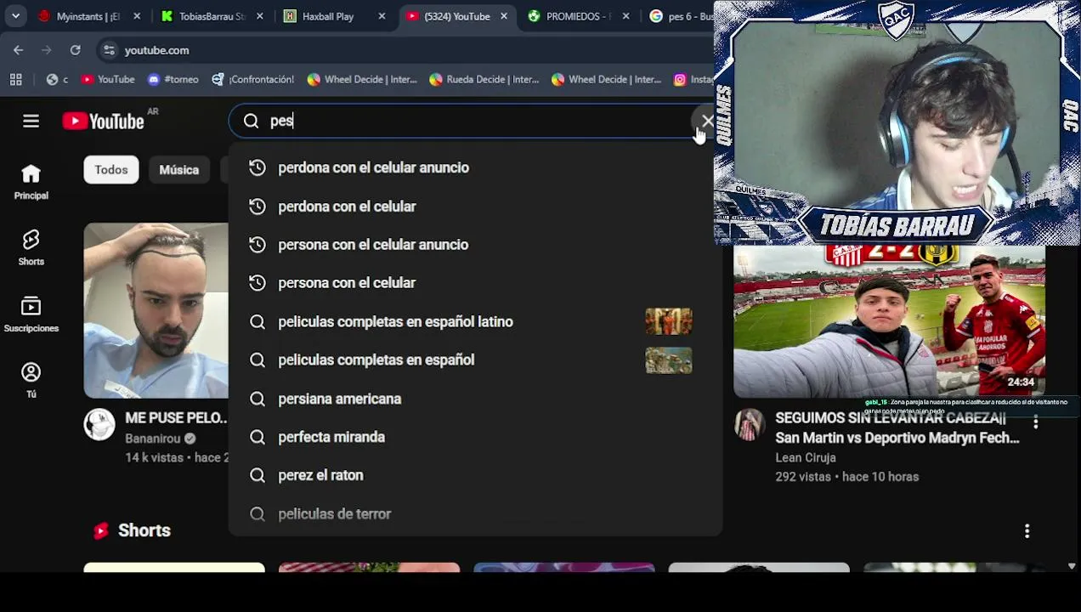Click the search icon beside 'persiana americana'
Image resolution: width=1081 pixels, height=612 pixels.
258,399
